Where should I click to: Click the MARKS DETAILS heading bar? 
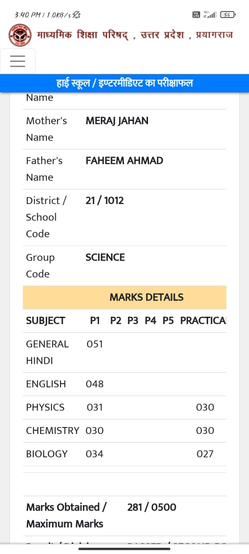[x=125, y=297]
